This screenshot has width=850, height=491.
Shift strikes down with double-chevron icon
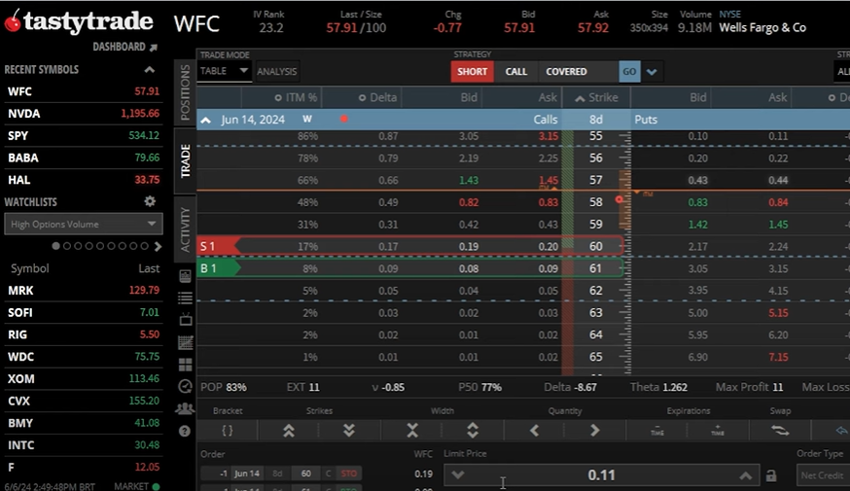coord(349,430)
